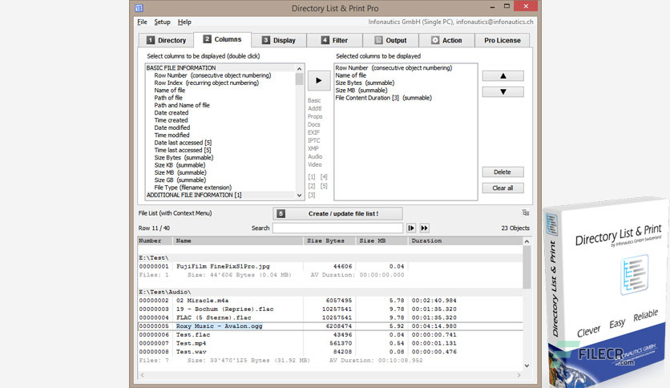670x388 pixels.
Task: Open the Setup menu
Action: pos(162,22)
